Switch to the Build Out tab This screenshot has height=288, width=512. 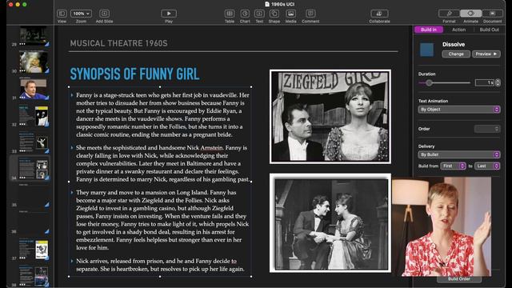[489, 30]
